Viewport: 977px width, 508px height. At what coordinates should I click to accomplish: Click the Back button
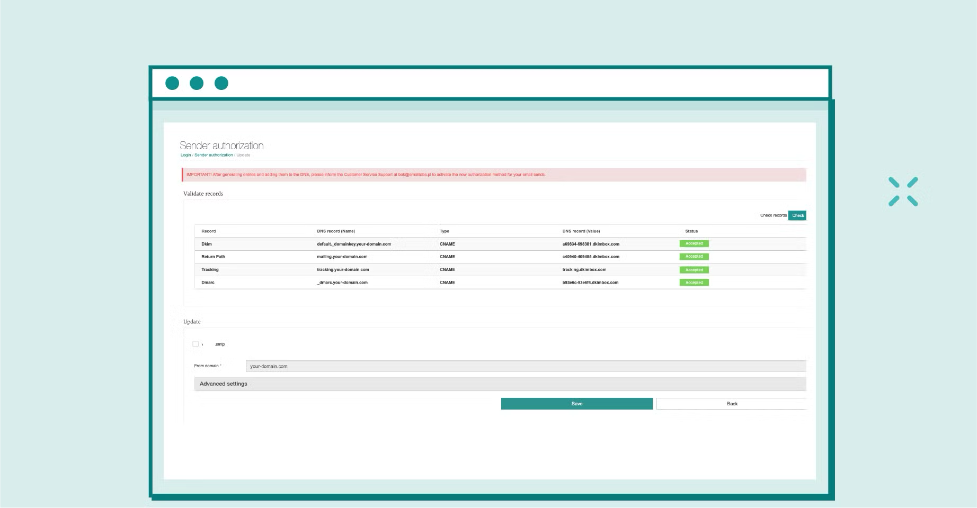click(732, 404)
